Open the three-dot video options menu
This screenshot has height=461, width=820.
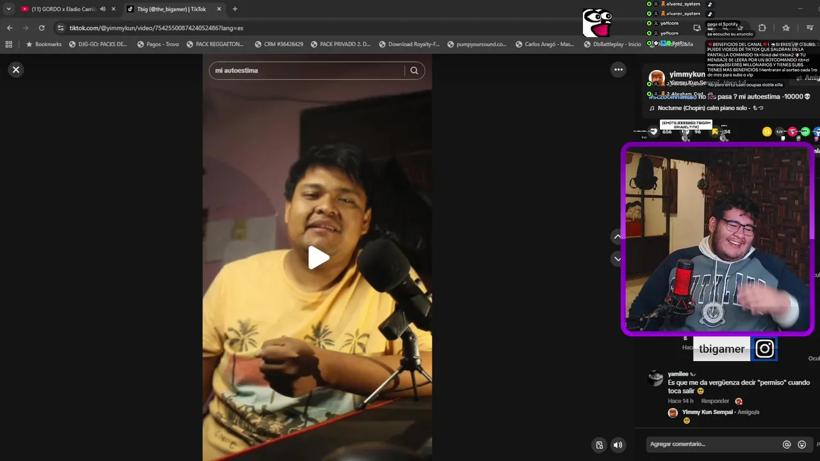click(618, 70)
